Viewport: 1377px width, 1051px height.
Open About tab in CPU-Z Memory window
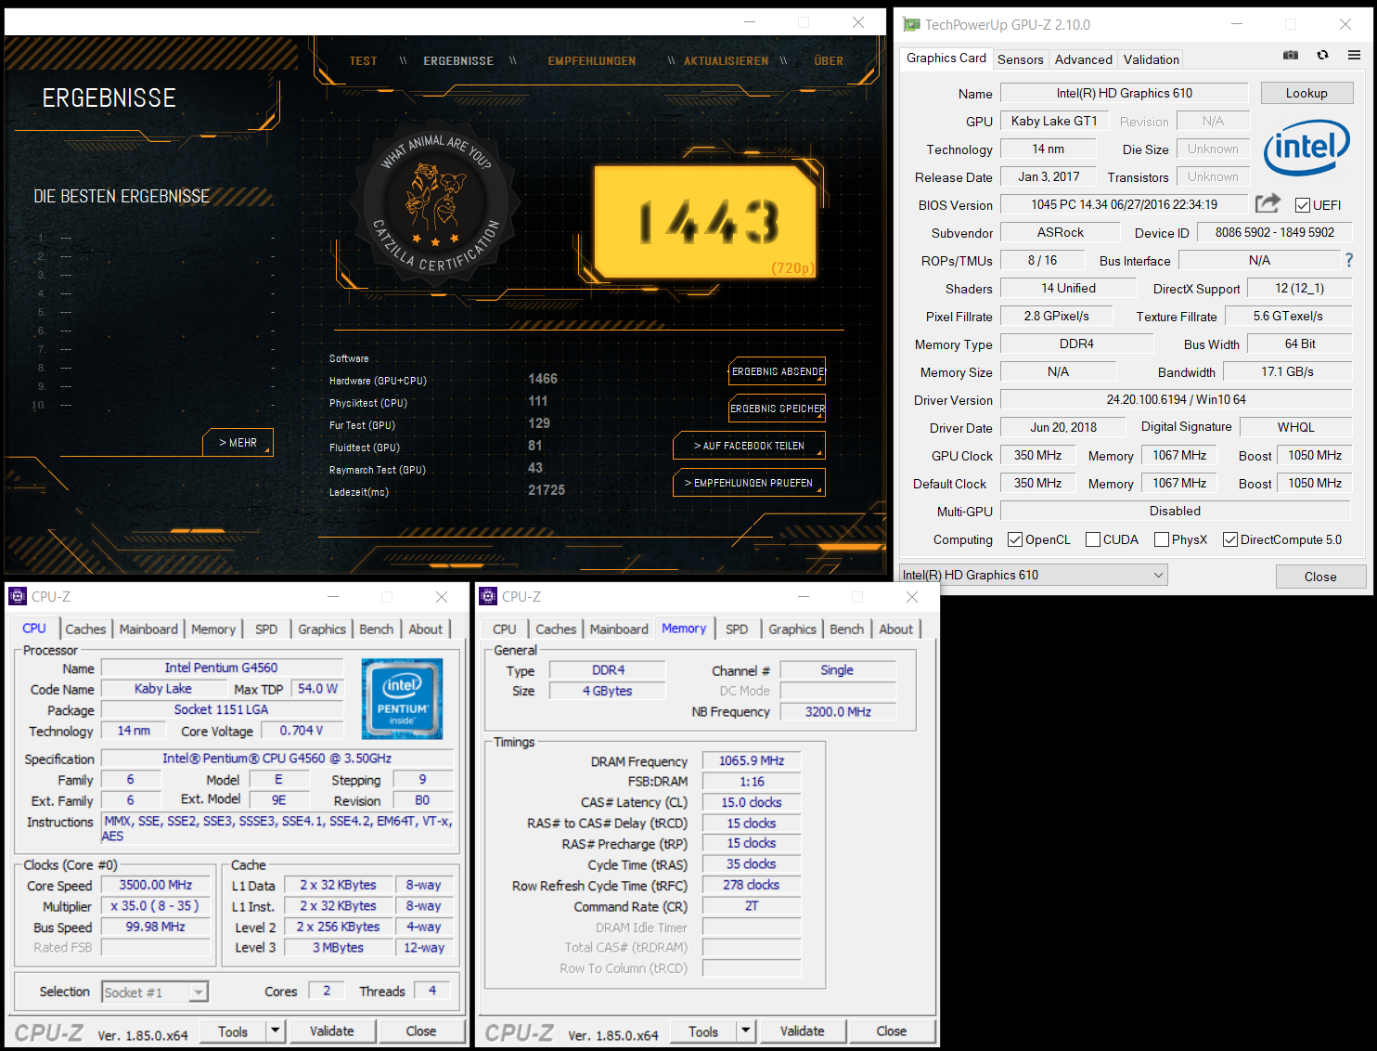[896, 629]
